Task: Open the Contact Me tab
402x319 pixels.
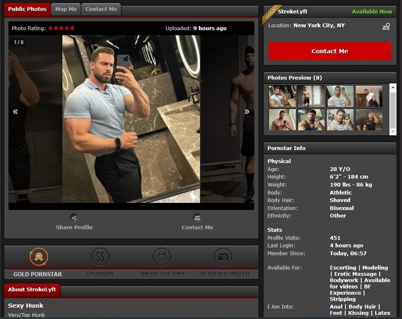Action: tap(101, 9)
